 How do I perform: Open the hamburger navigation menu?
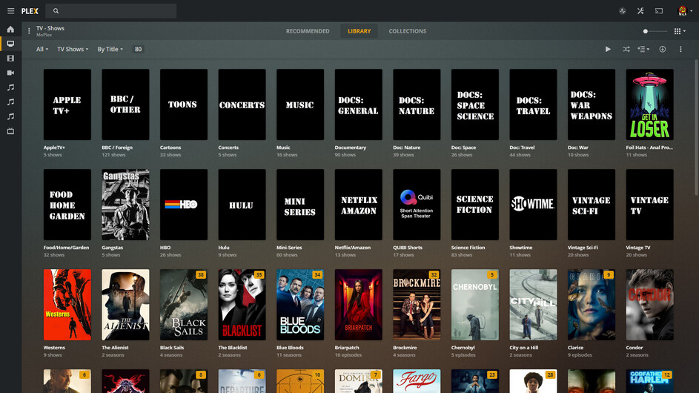tap(10, 10)
